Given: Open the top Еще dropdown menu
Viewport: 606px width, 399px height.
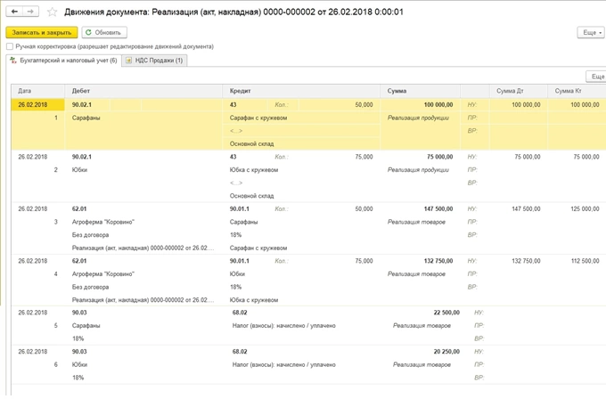Looking at the screenshot, I should click(x=591, y=32).
